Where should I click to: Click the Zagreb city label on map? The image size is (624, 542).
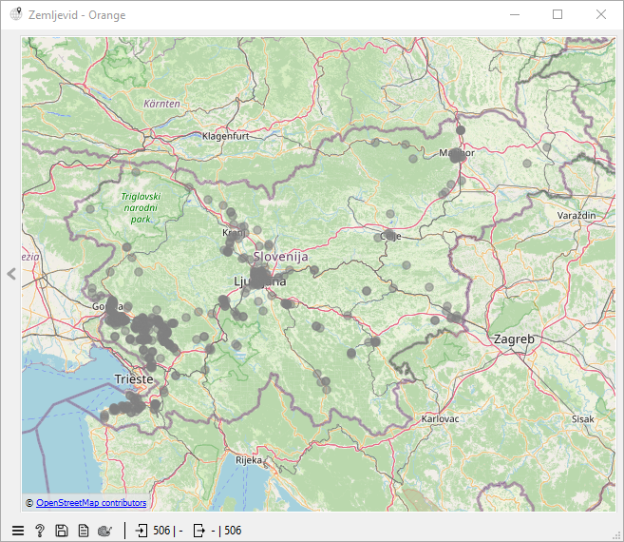tap(514, 339)
